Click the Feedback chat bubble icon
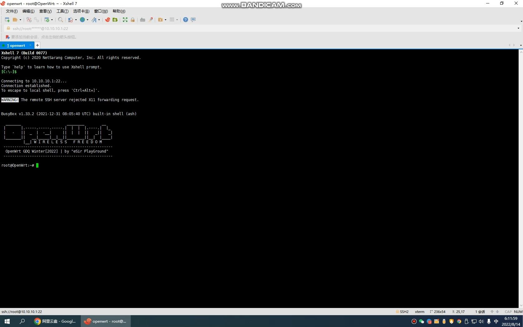 [193, 20]
